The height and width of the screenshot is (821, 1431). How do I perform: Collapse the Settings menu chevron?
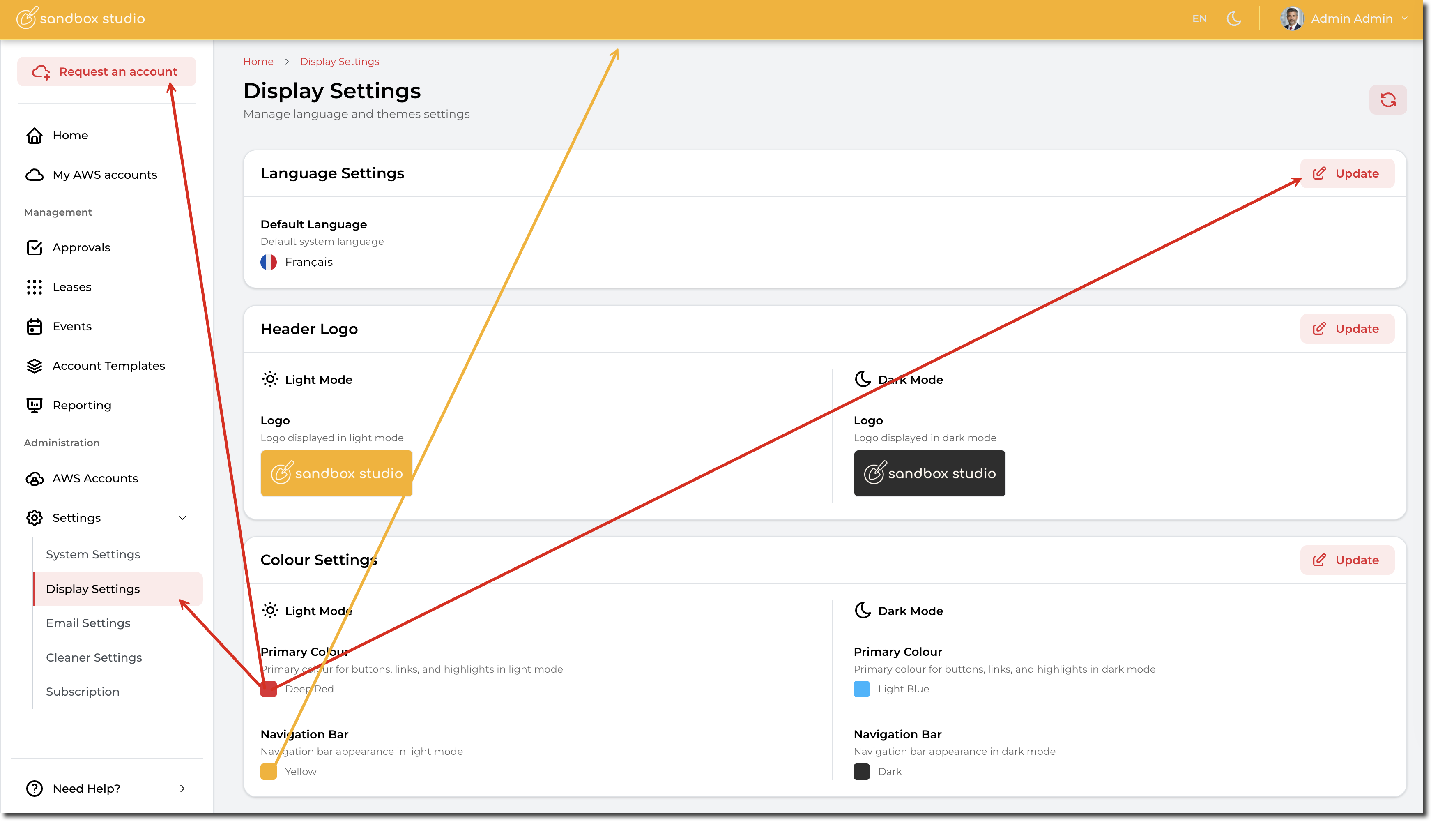pyautogui.click(x=182, y=518)
